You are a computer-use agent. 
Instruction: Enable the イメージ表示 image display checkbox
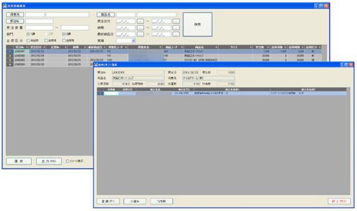coord(67,161)
